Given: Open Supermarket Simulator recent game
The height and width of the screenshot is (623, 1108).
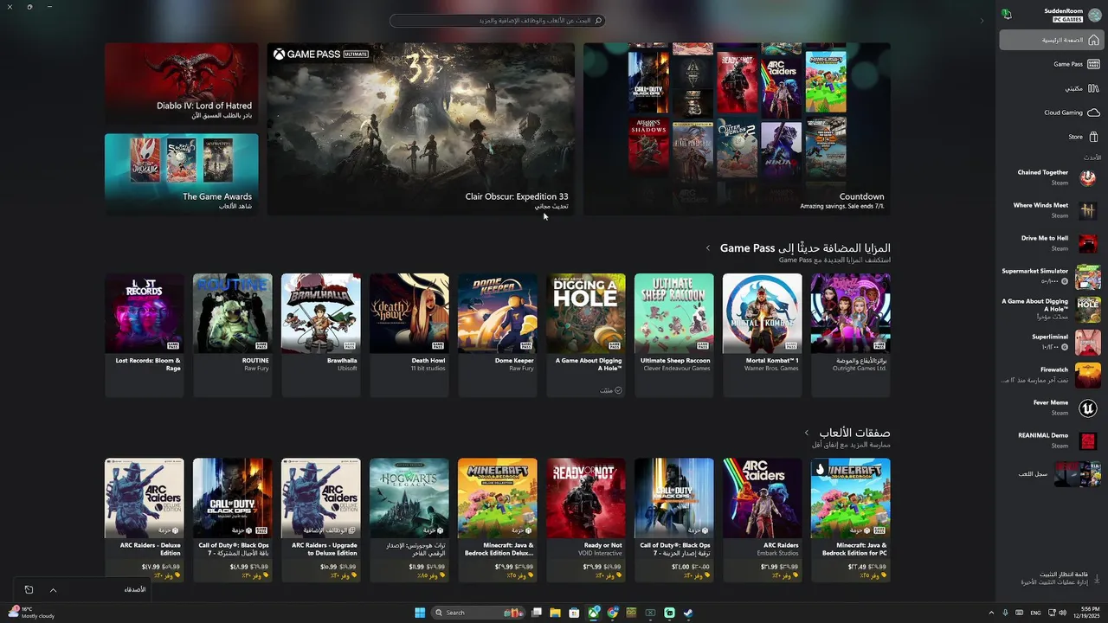Looking at the screenshot, I should point(1051,276).
